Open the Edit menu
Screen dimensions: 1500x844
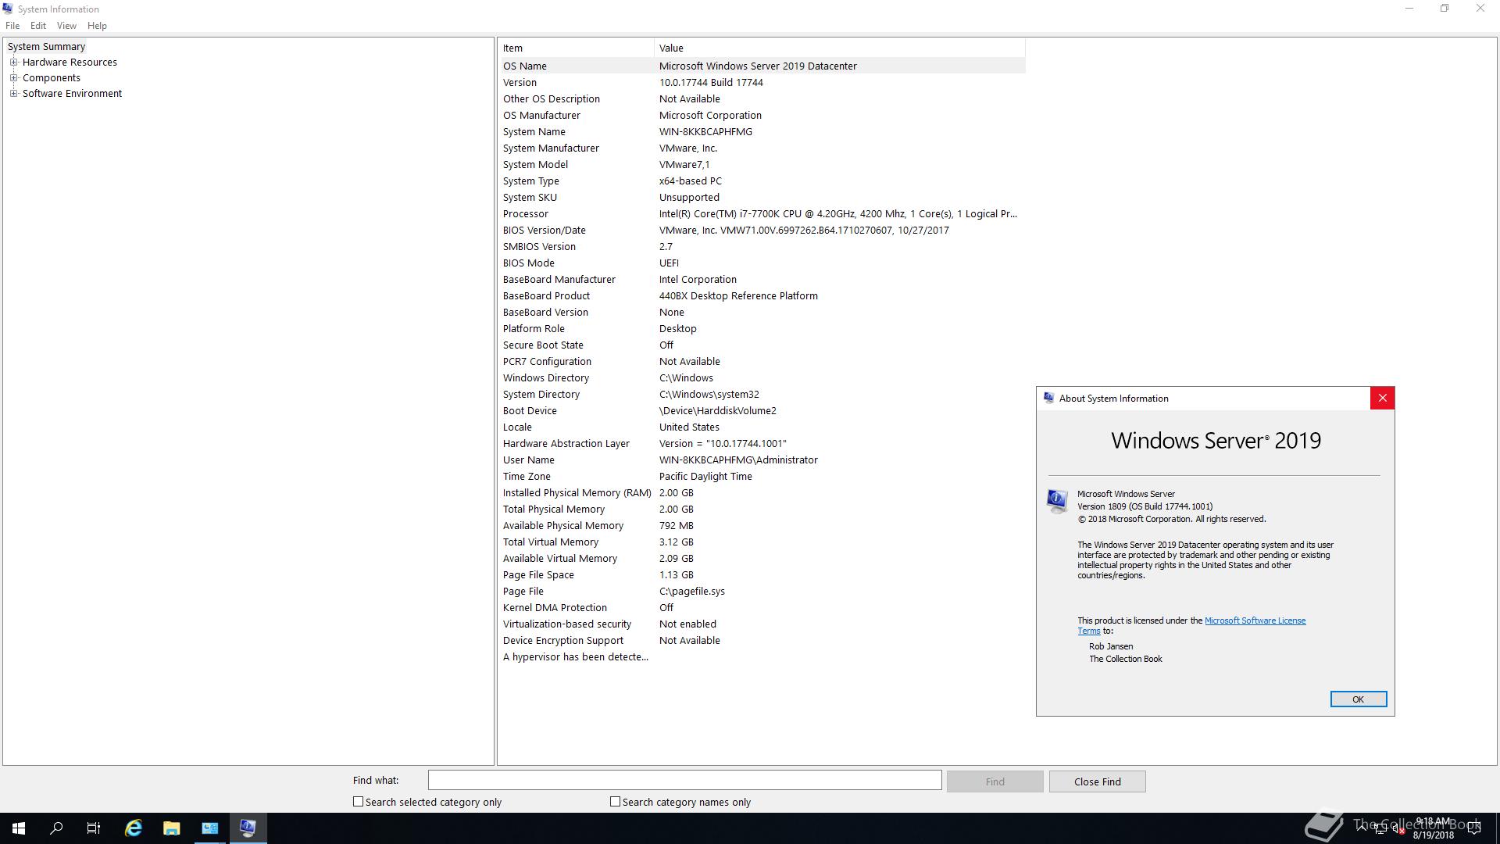coord(38,26)
